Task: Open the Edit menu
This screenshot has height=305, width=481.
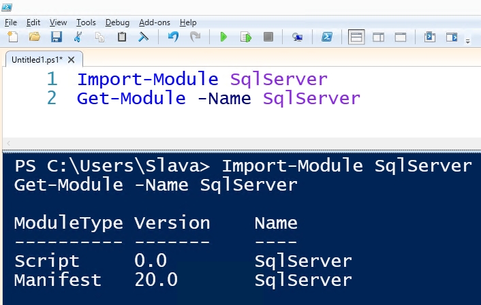Action: point(33,22)
